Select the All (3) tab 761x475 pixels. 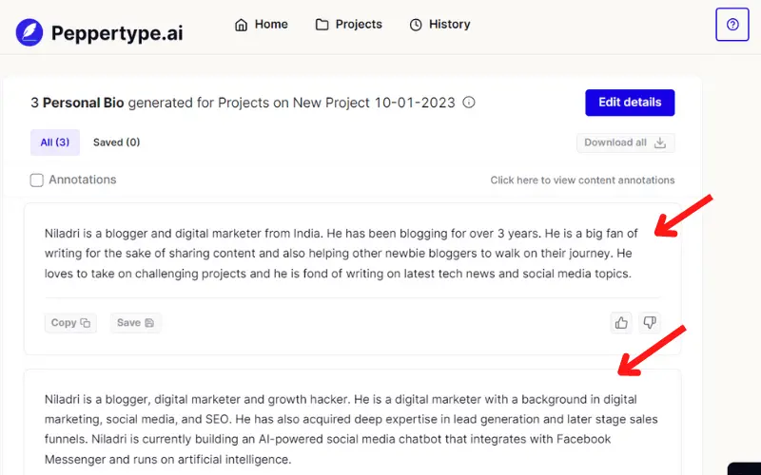click(55, 142)
